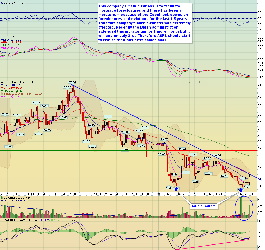Screen dimensions: 265x250
Task: Click the note icon above the price chart
Action: [x=201, y=82]
